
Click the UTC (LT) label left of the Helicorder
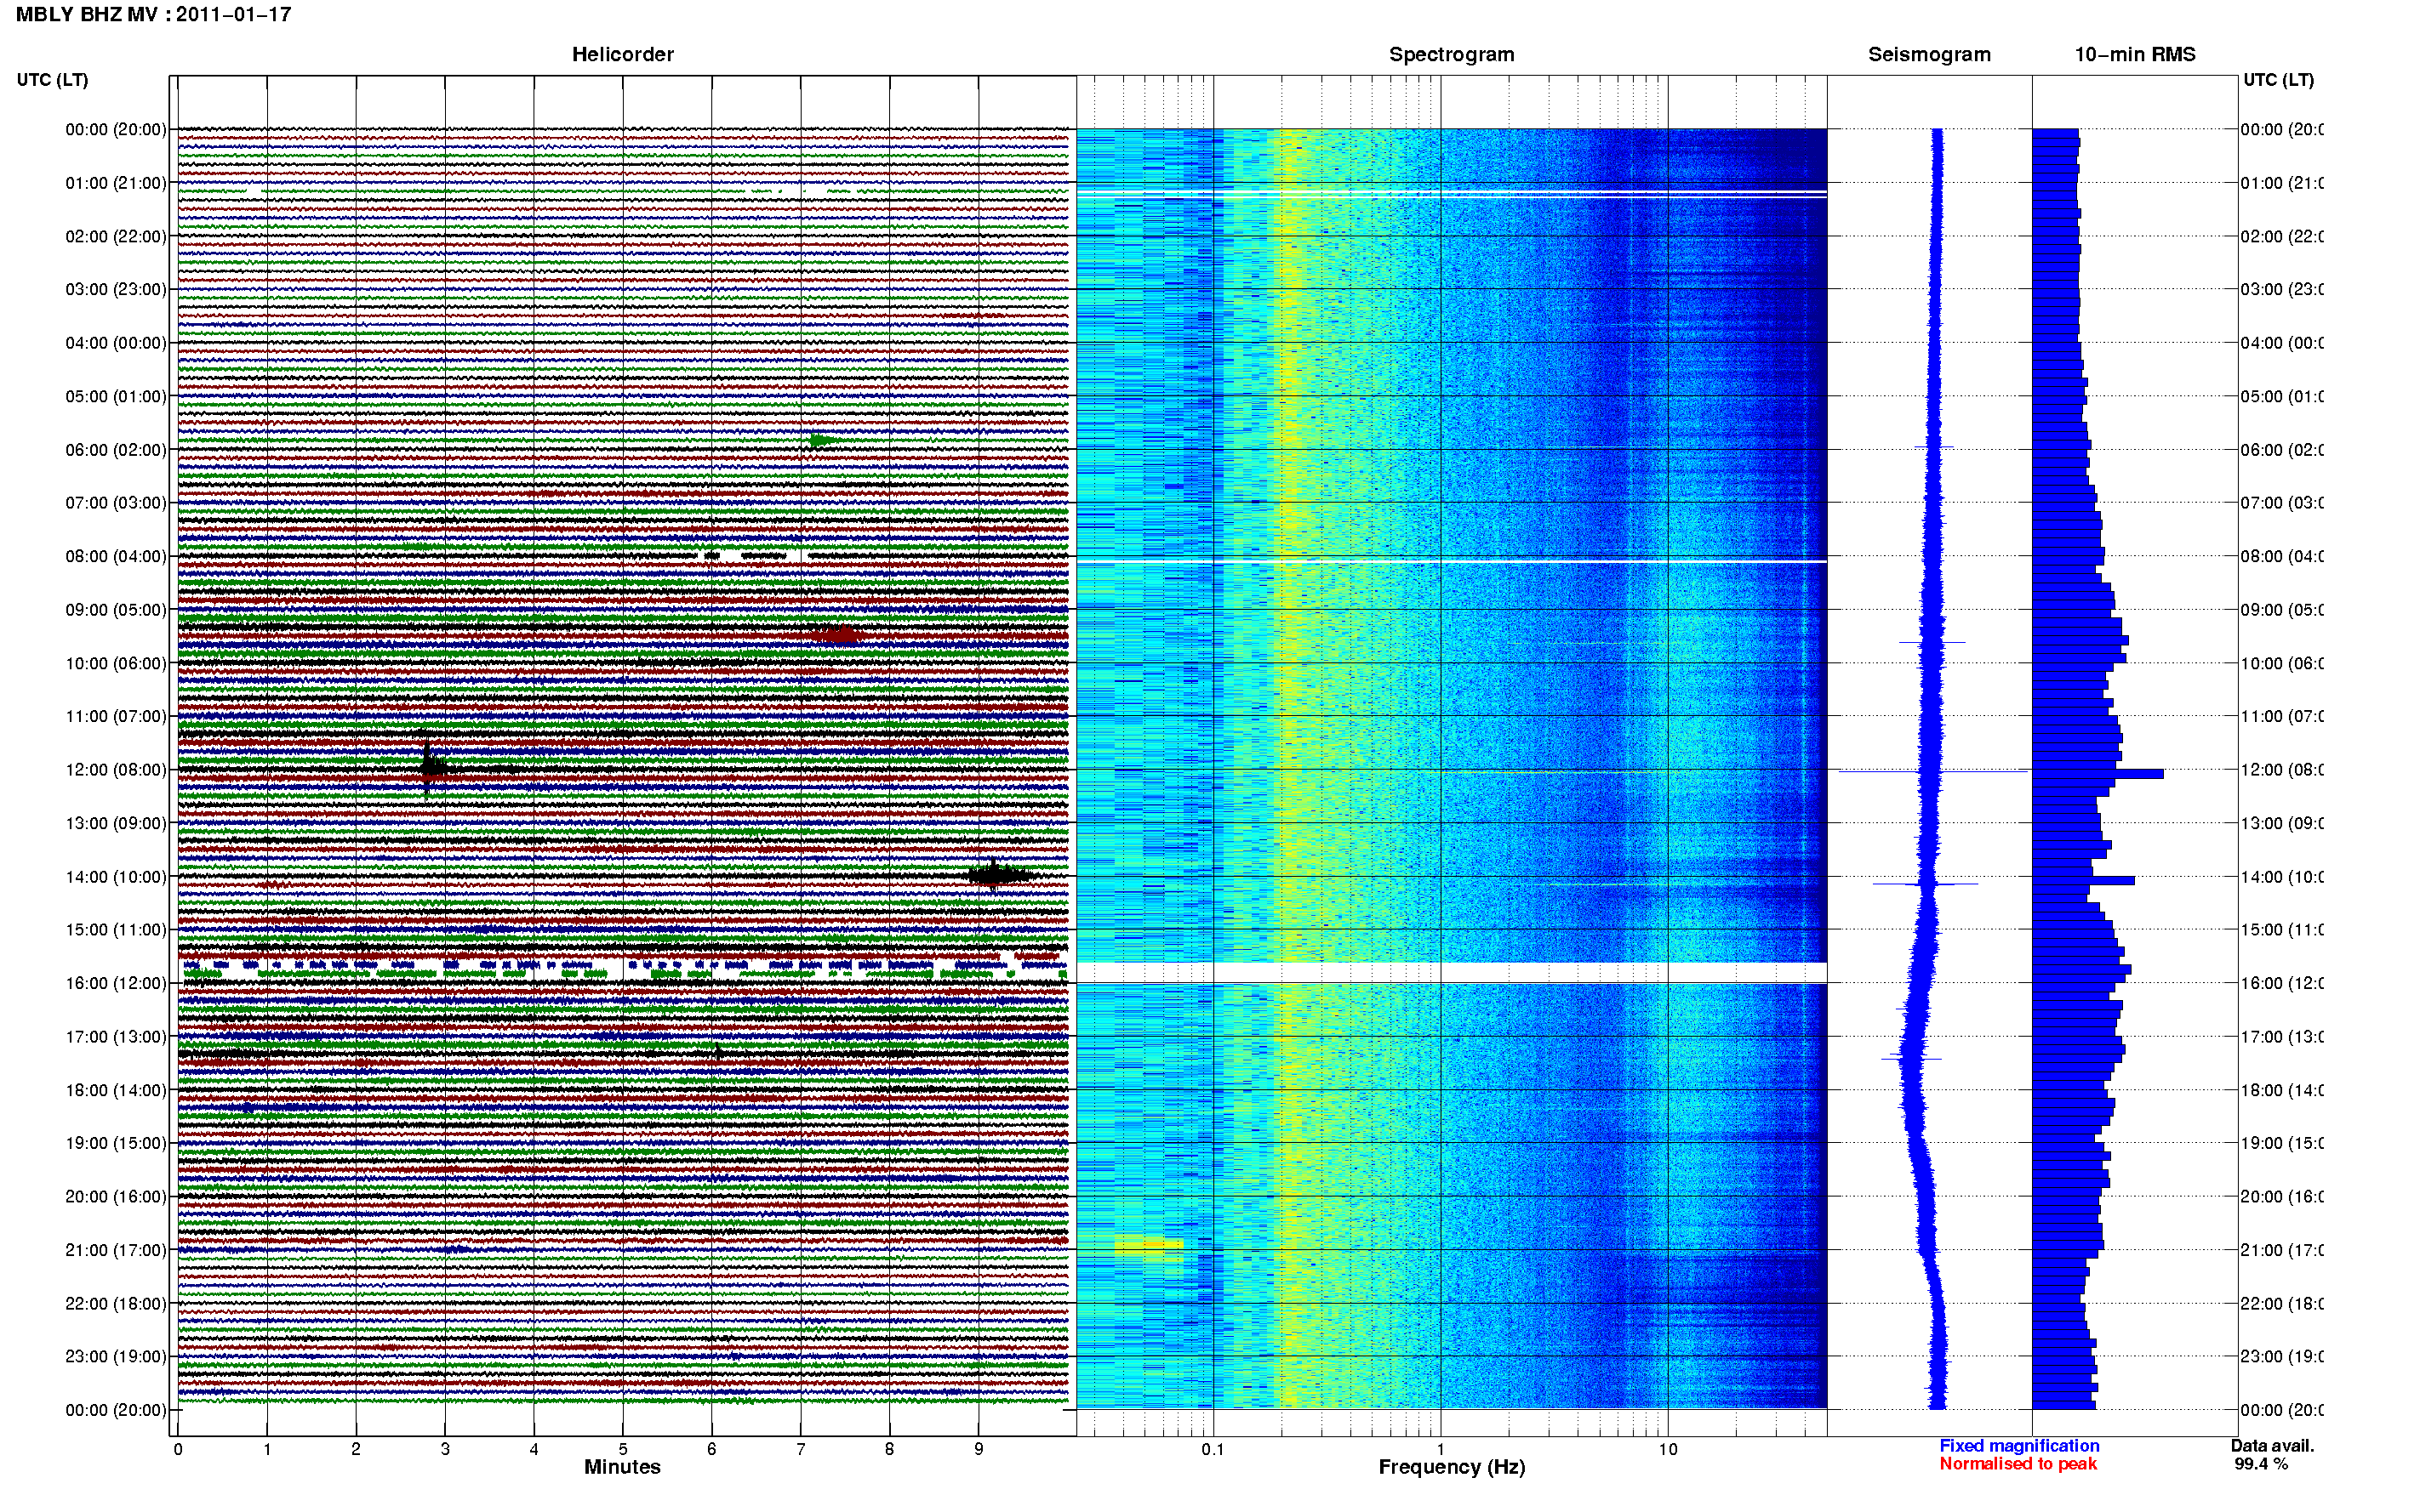52,80
